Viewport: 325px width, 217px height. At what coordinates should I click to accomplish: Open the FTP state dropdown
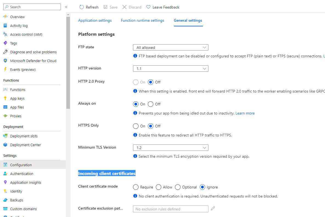click(171, 48)
